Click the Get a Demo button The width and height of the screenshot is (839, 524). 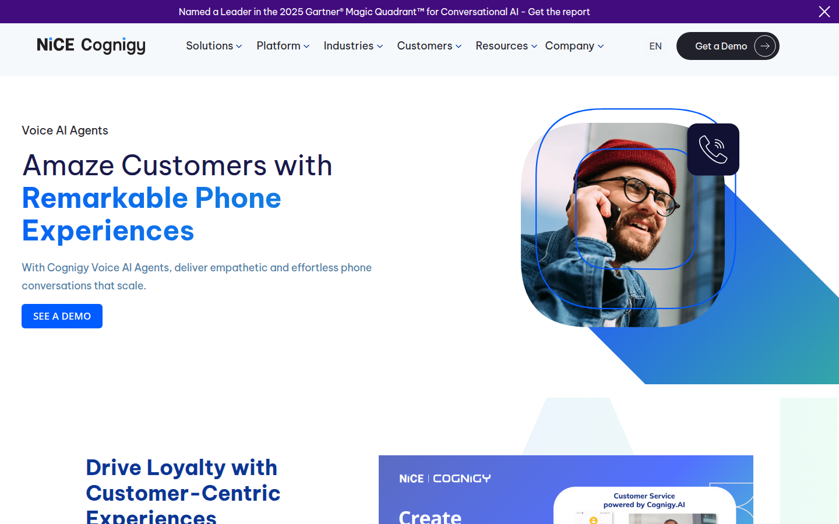pos(728,46)
